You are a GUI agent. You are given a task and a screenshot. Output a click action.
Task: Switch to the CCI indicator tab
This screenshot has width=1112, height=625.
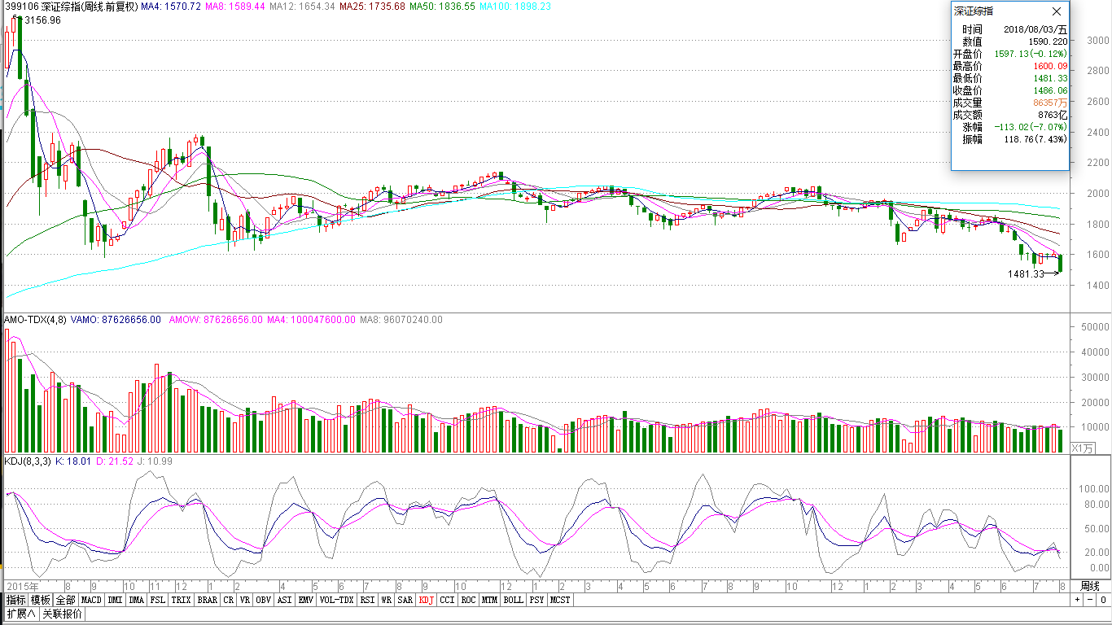[447, 600]
